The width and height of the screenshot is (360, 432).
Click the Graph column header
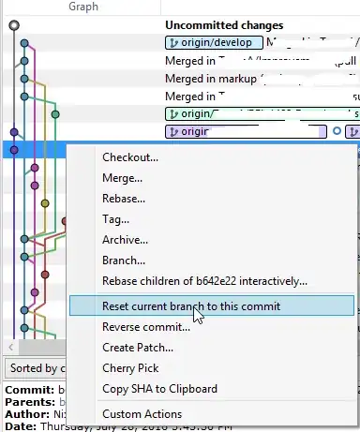point(83,7)
